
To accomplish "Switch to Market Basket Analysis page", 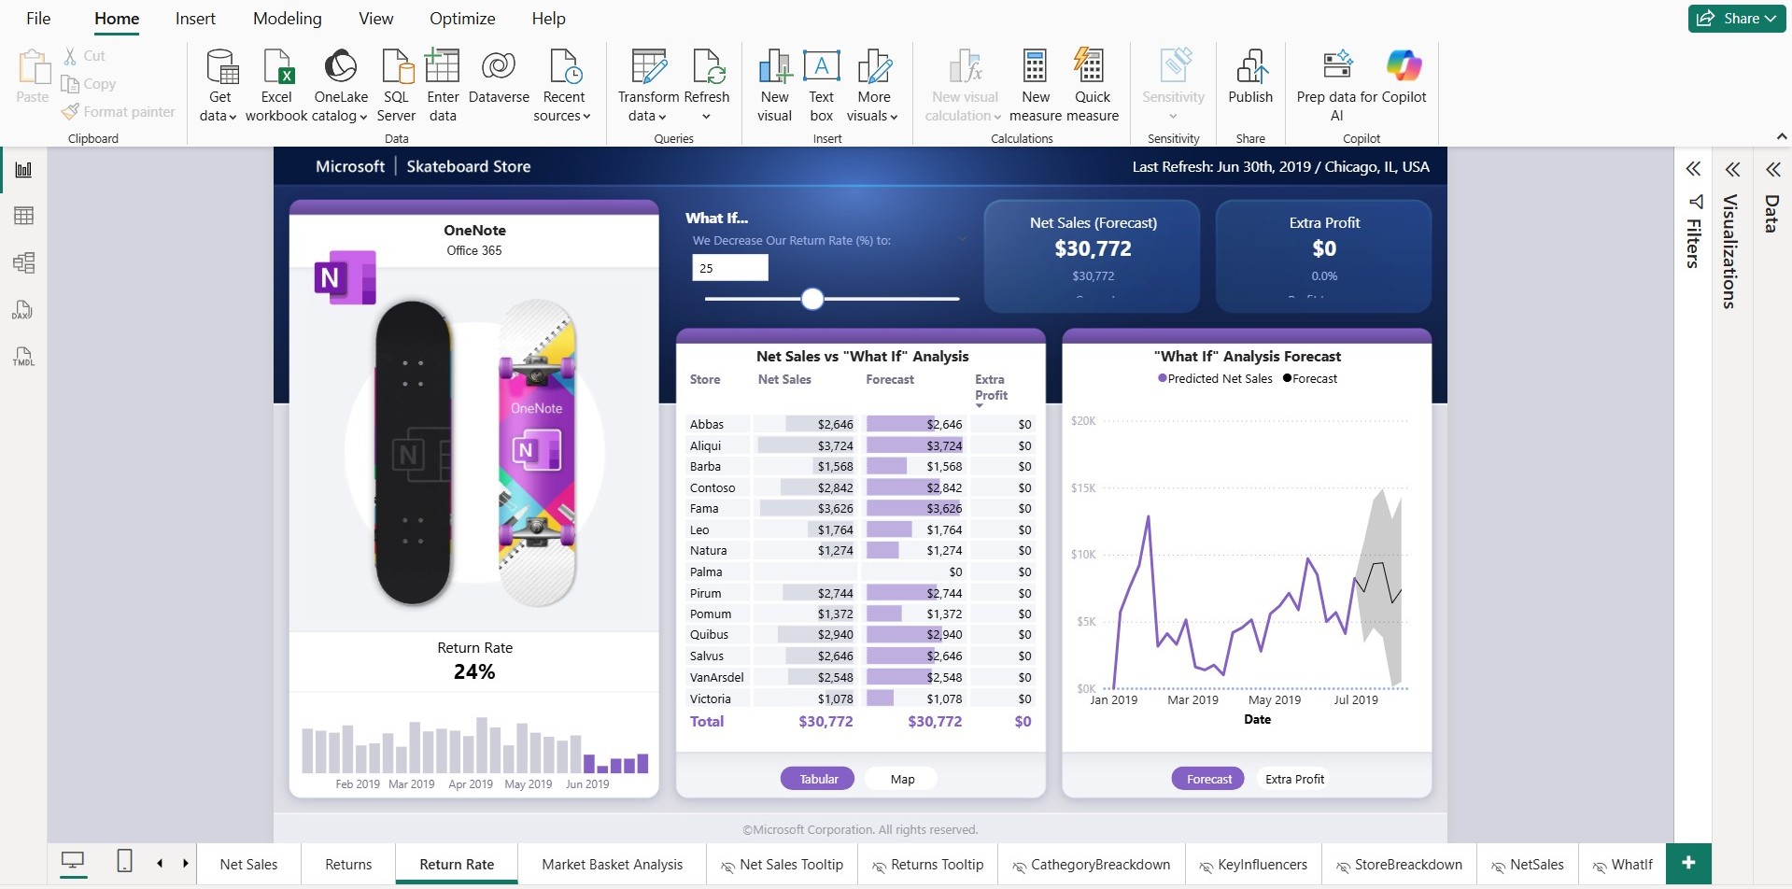I will (x=612, y=865).
